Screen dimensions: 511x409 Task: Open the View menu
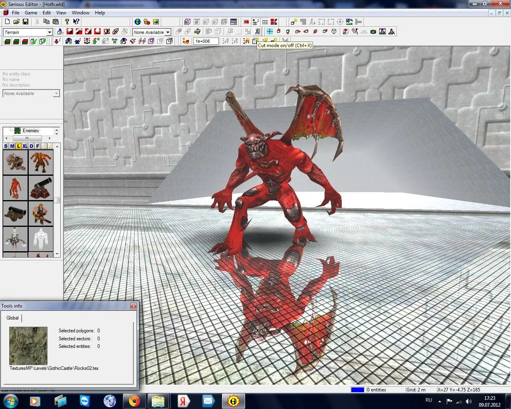[61, 12]
